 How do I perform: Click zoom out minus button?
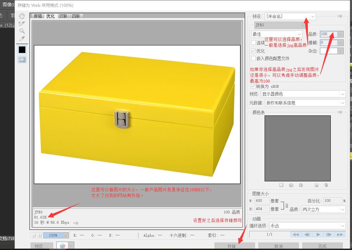click(34, 235)
